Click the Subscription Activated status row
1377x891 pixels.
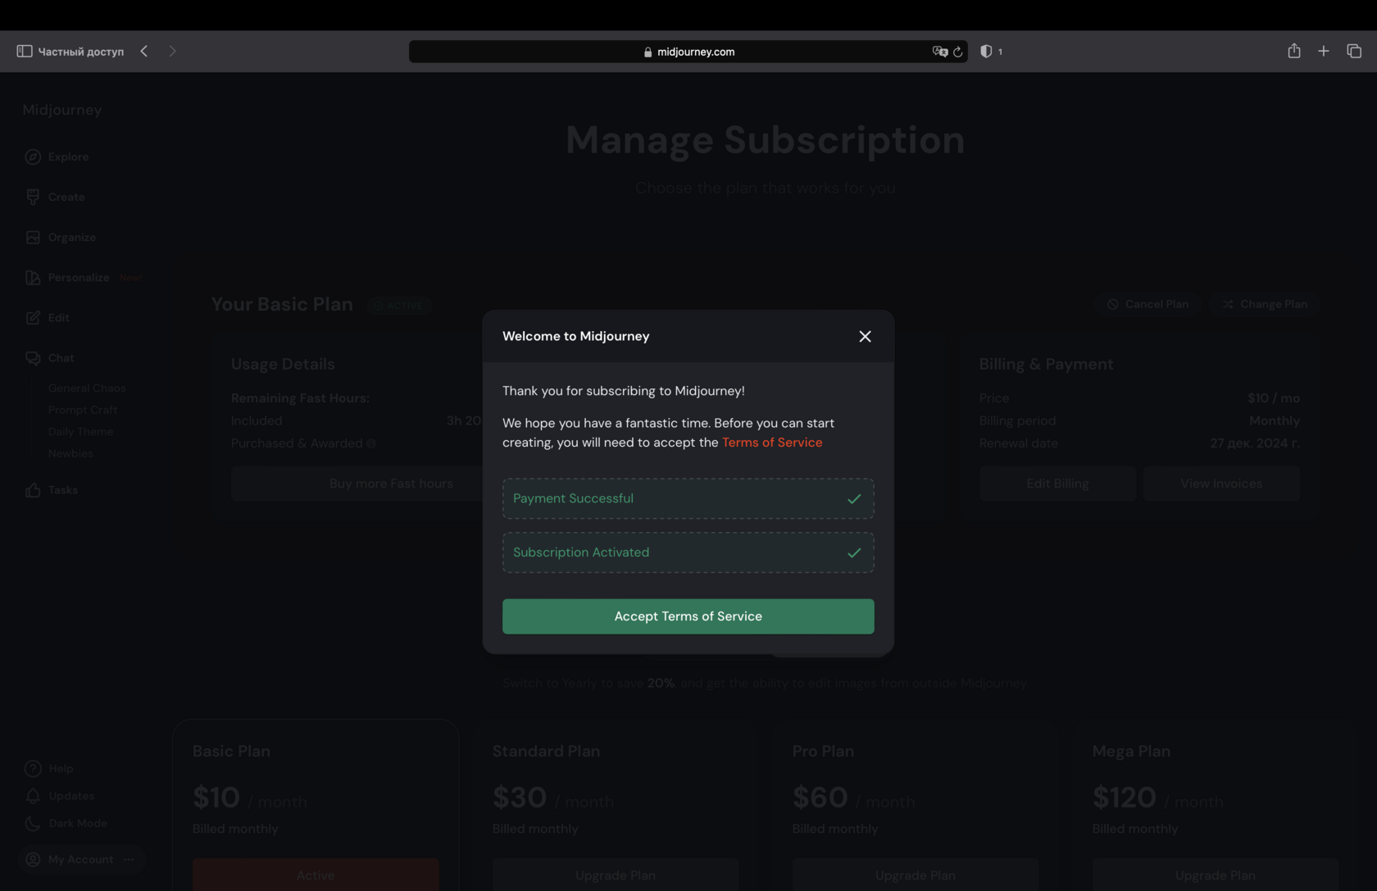coord(688,552)
